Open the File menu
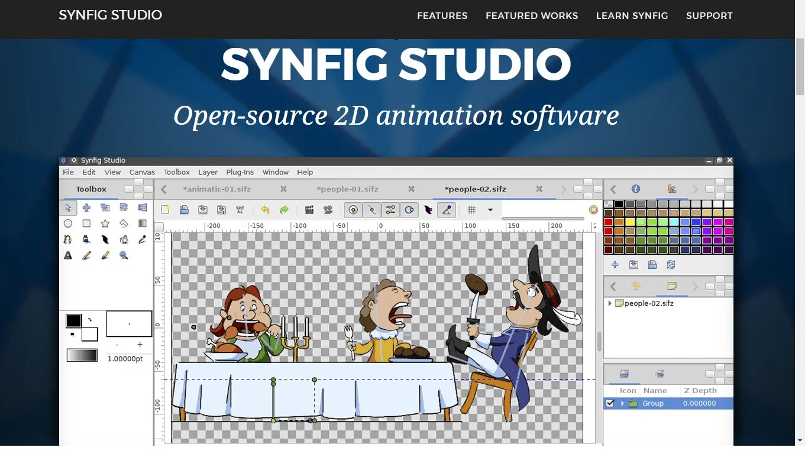808x454 pixels. (x=69, y=172)
